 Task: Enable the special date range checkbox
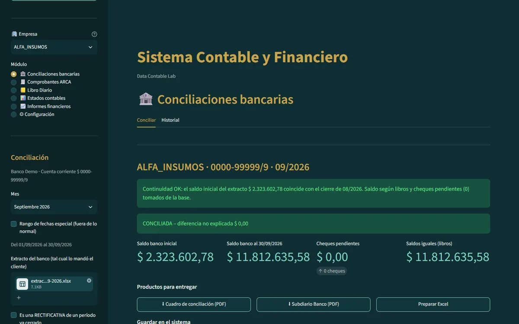tap(14, 224)
